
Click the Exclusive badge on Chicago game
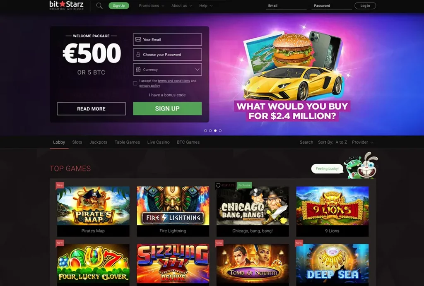pyautogui.click(x=244, y=185)
